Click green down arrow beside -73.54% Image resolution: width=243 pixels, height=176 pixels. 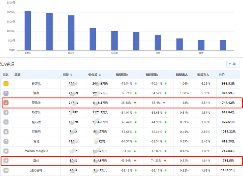pyautogui.click(x=136, y=84)
